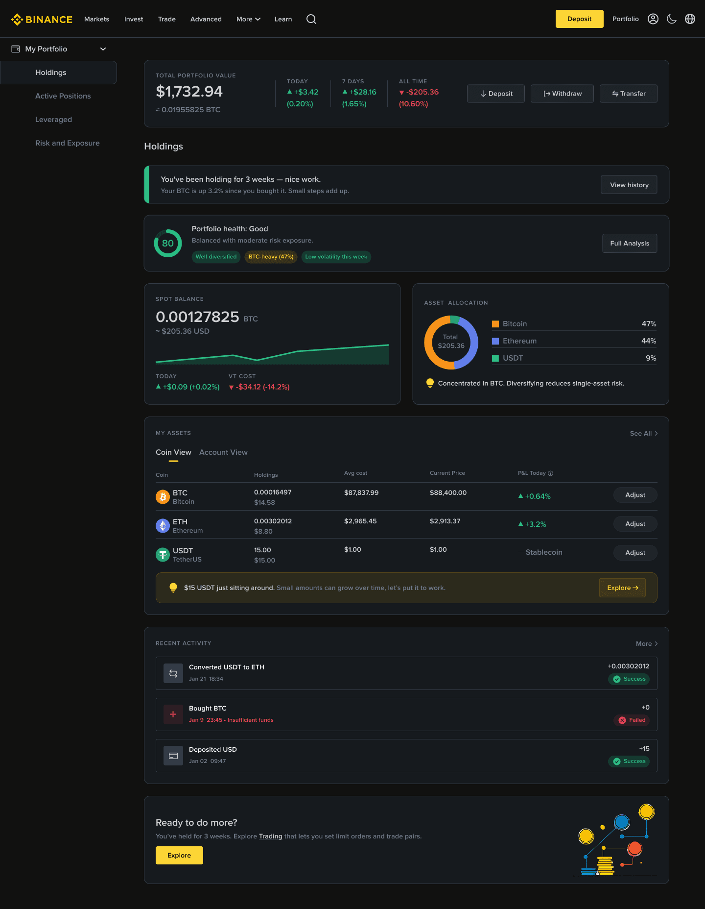The width and height of the screenshot is (705, 909).
Task: Click the spot balance trend chart
Action: click(272, 354)
